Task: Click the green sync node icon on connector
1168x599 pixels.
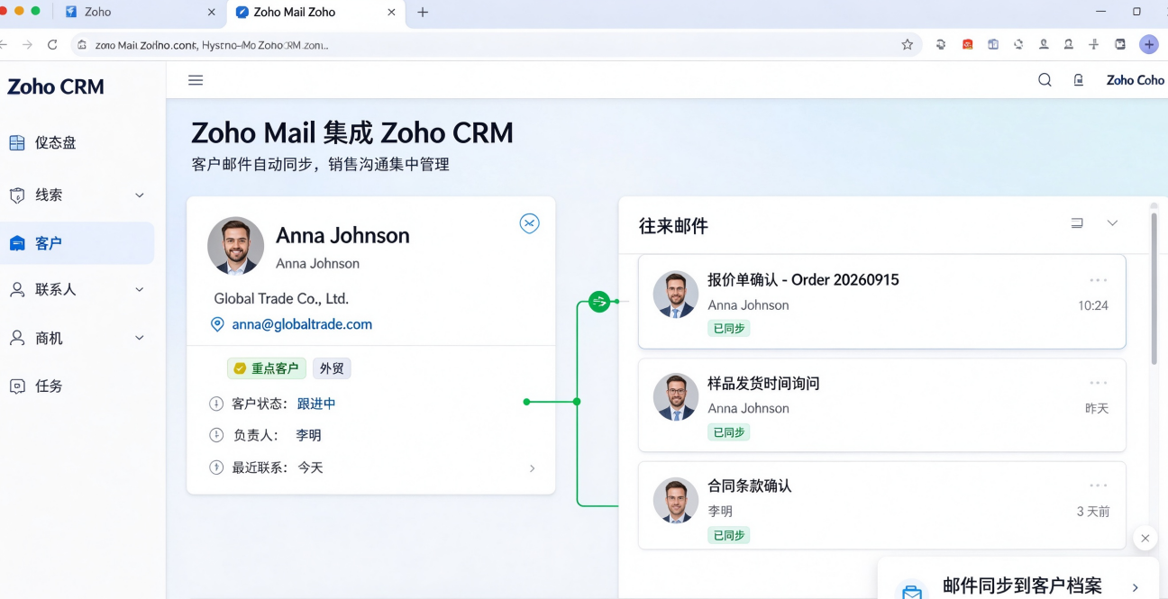Action: (599, 302)
